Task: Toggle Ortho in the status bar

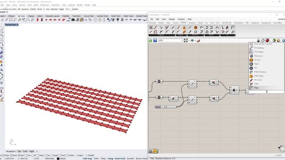Action: point(96,159)
